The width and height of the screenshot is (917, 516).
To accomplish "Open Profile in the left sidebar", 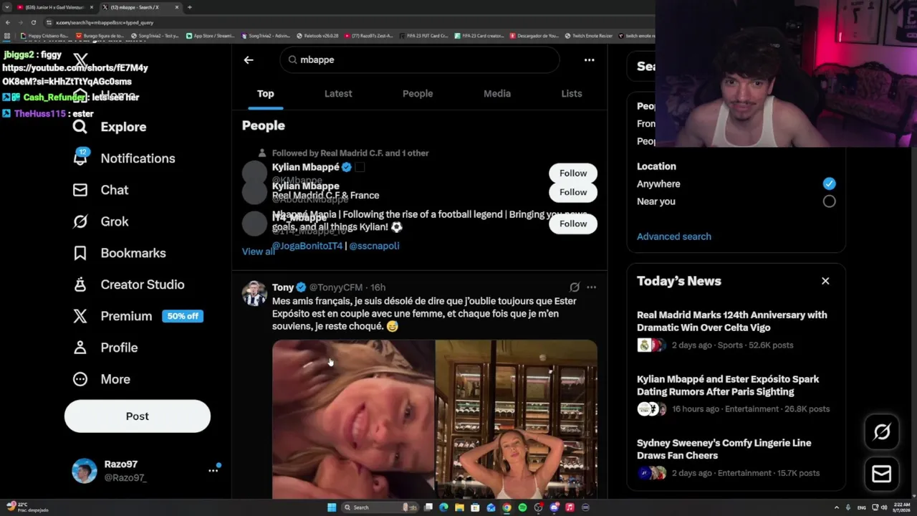I will point(105,348).
